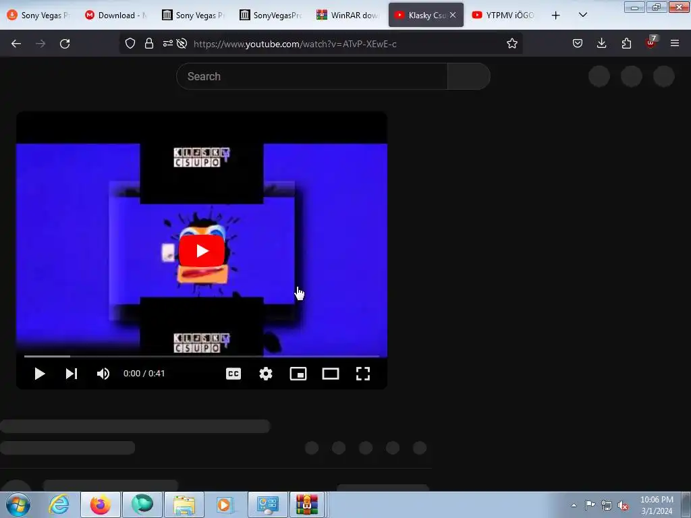The height and width of the screenshot is (518, 691).
Task: Open uBlock Origin extension icon
Action: pyautogui.click(x=651, y=42)
